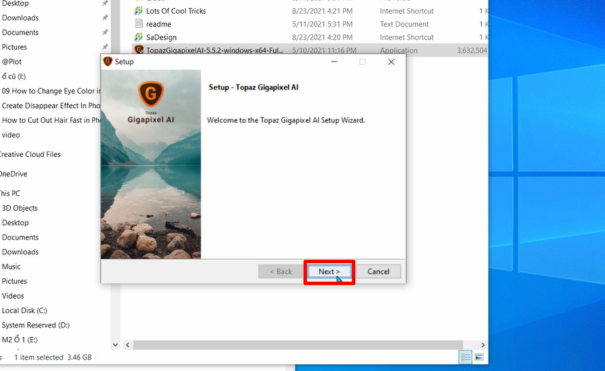Viewport: 605px width, 371px height.
Task: Switch to details view layout icon
Action: tap(466, 357)
